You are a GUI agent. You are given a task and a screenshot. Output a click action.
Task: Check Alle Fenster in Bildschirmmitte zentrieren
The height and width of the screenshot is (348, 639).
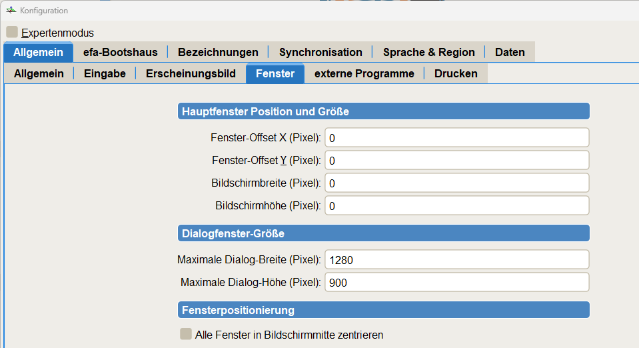(x=186, y=334)
